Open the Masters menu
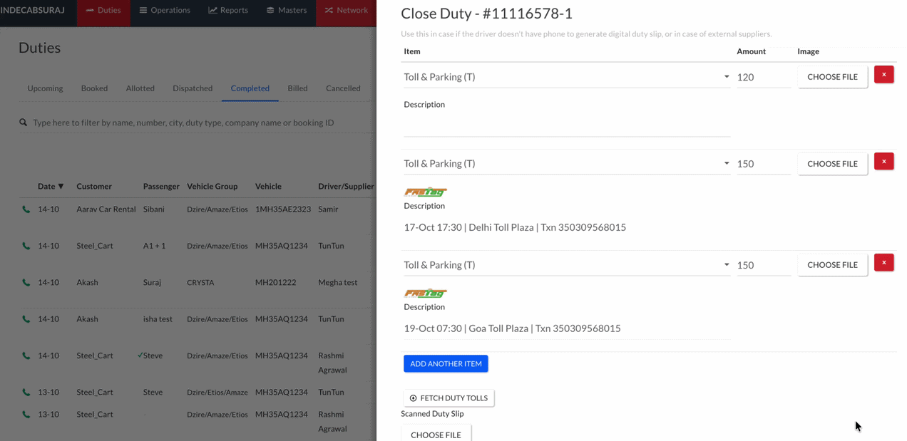Image resolution: width=907 pixels, height=441 pixels. click(287, 11)
